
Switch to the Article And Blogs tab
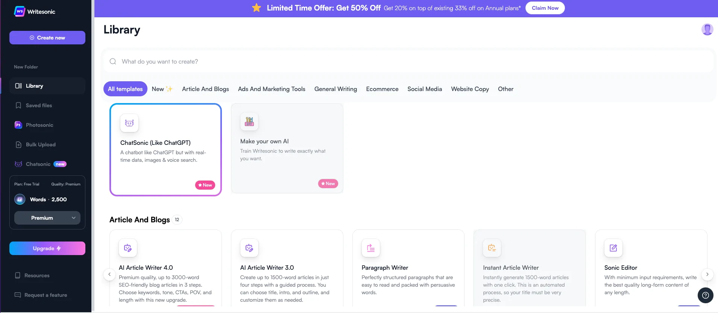click(x=205, y=89)
